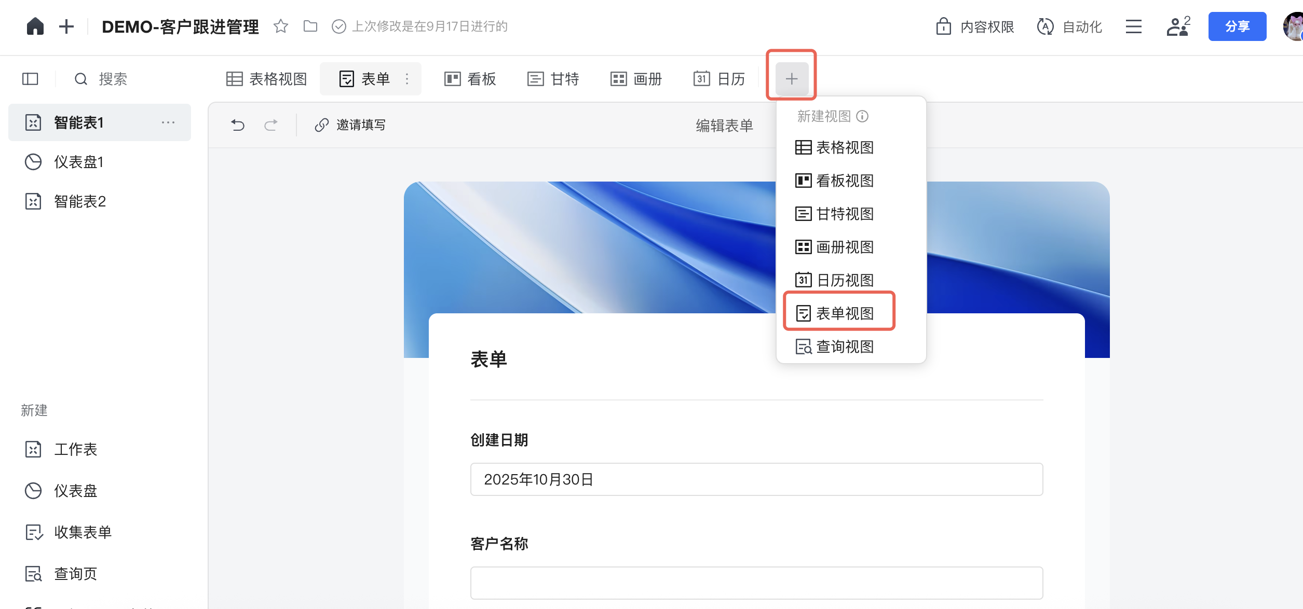Open the move-to-folder icon

pyautogui.click(x=310, y=26)
